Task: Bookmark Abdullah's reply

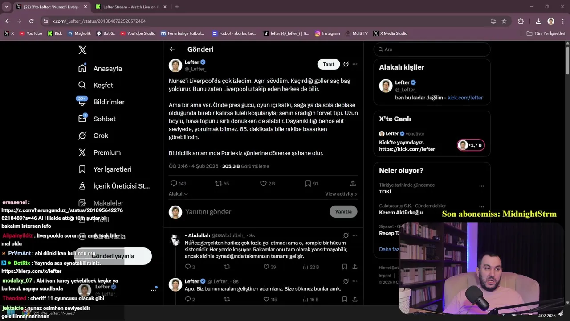Action: coord(345,267)
